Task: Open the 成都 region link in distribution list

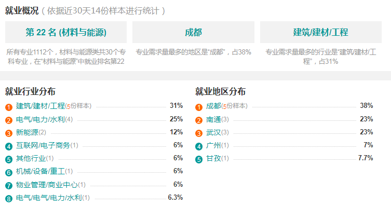Action: point(213,106)
